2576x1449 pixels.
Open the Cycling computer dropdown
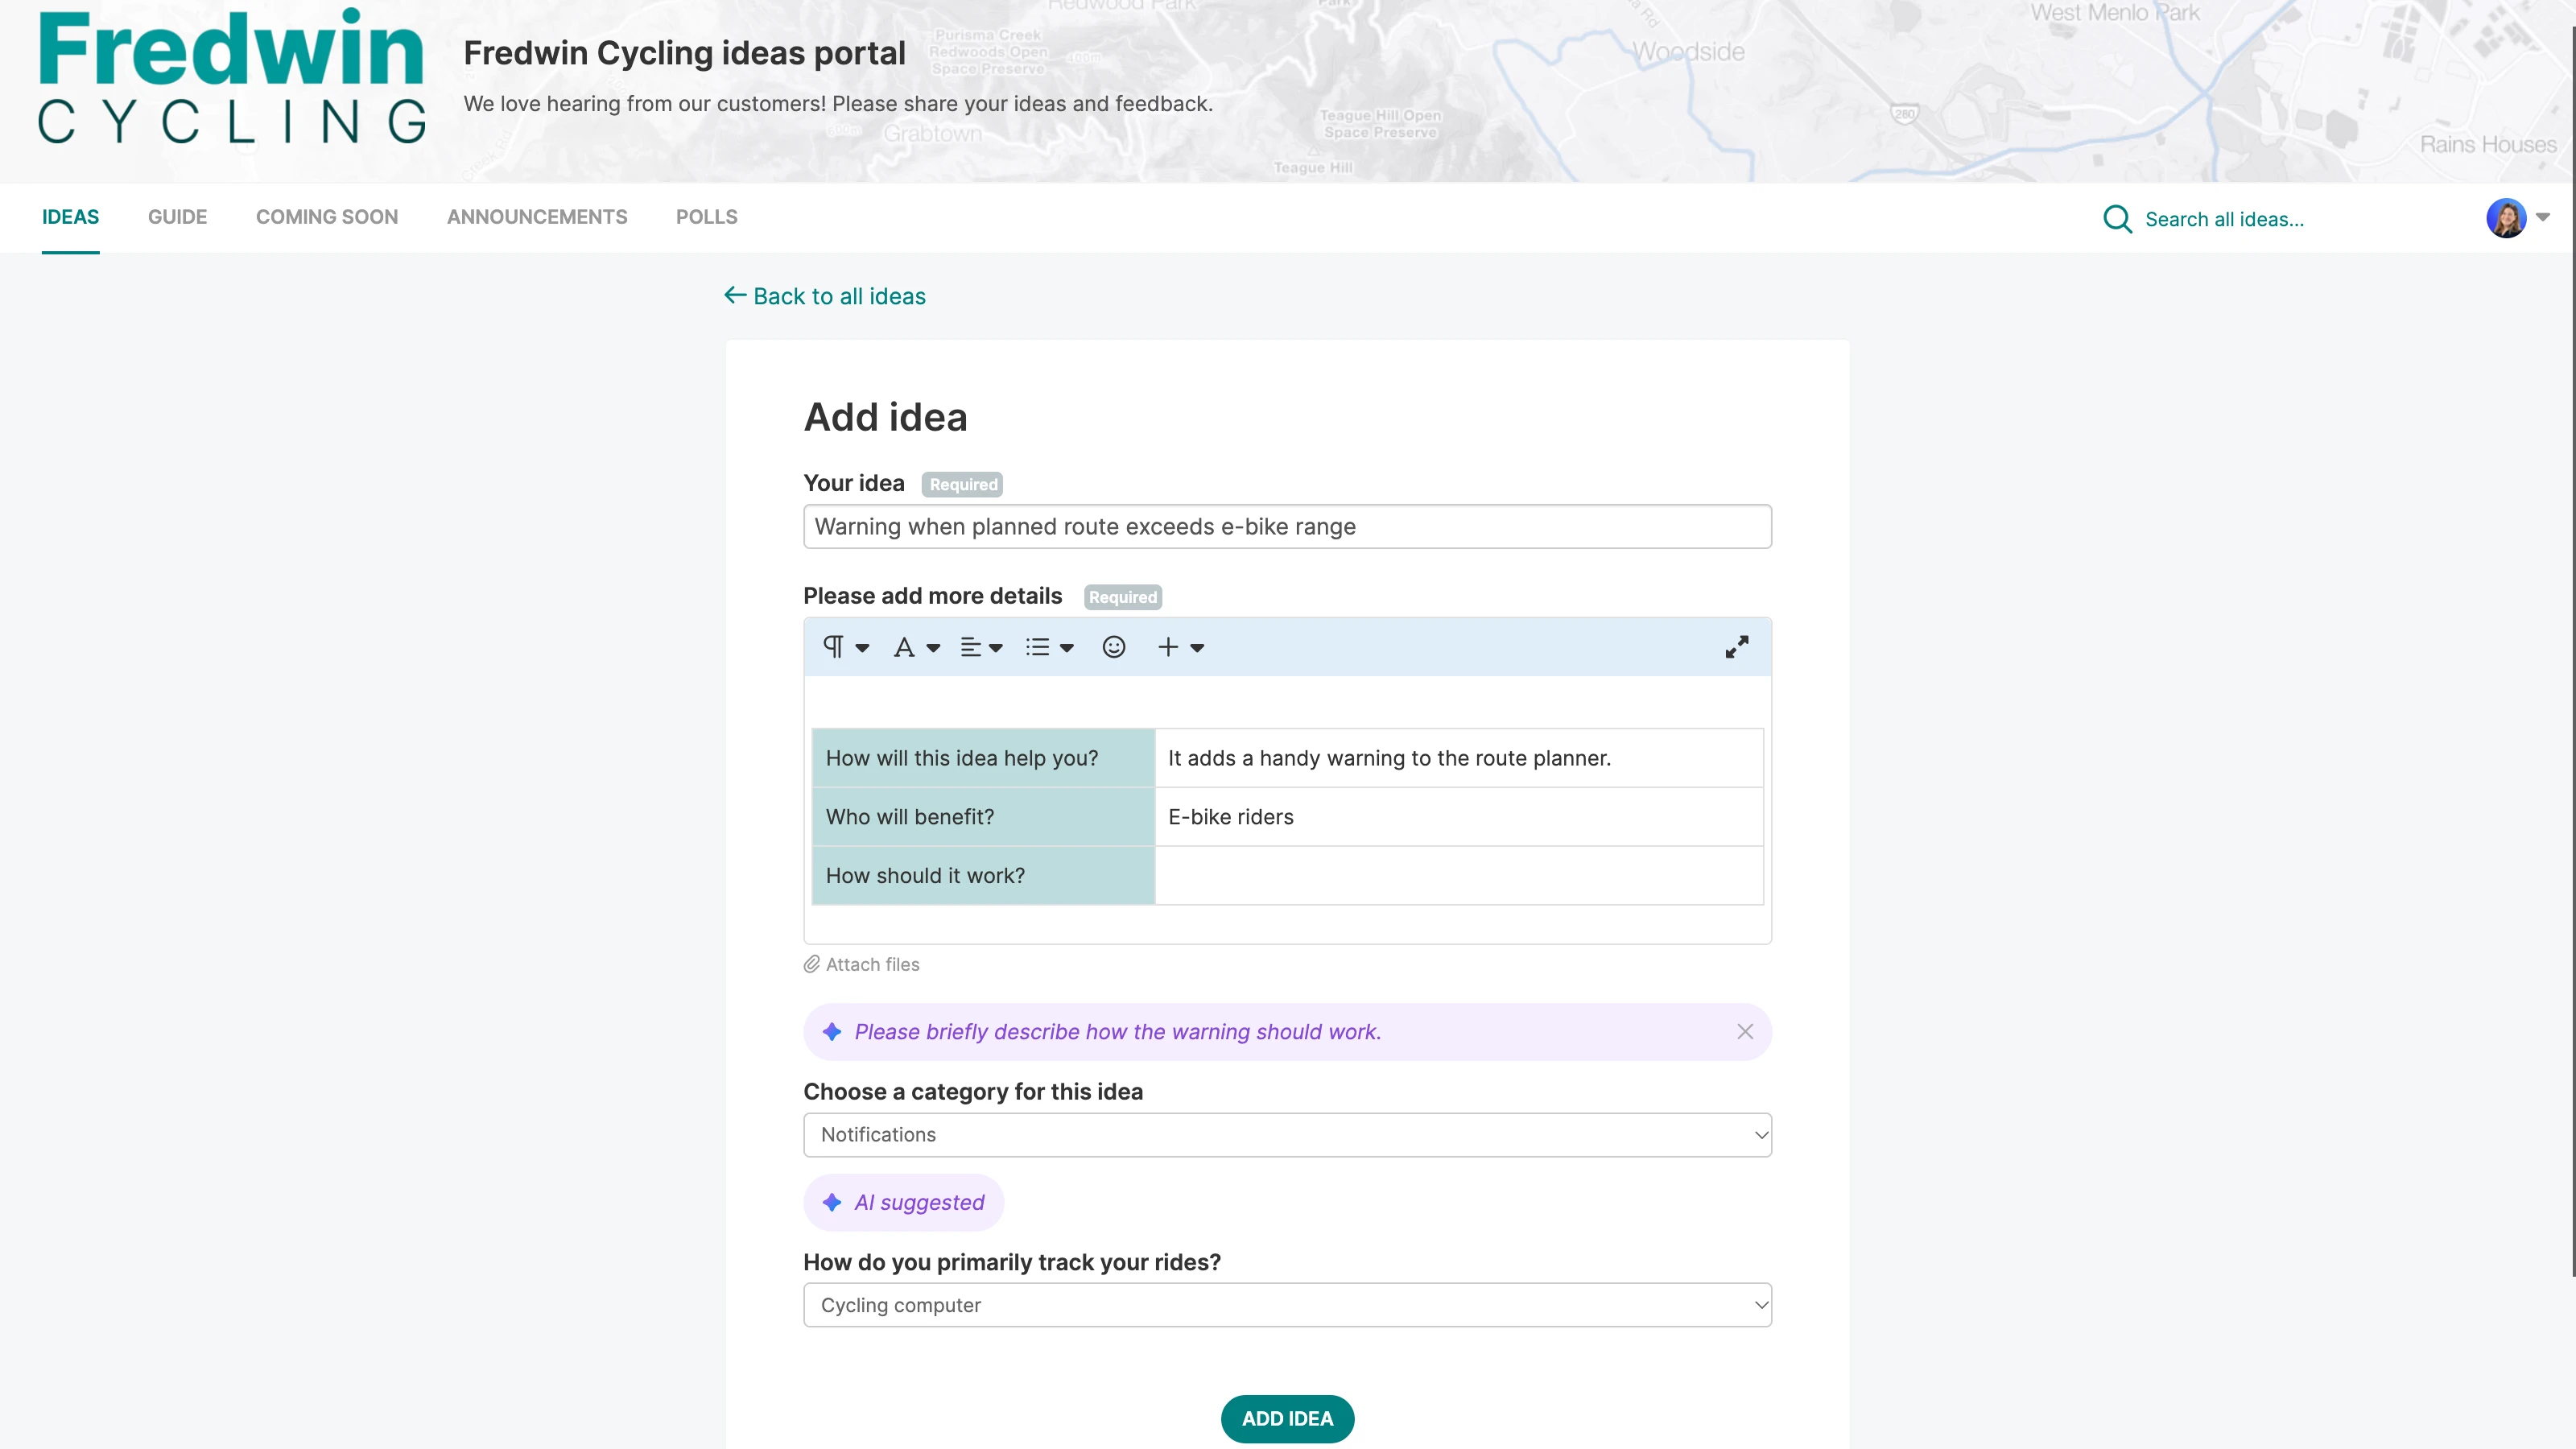(x=1287, y=1305)
